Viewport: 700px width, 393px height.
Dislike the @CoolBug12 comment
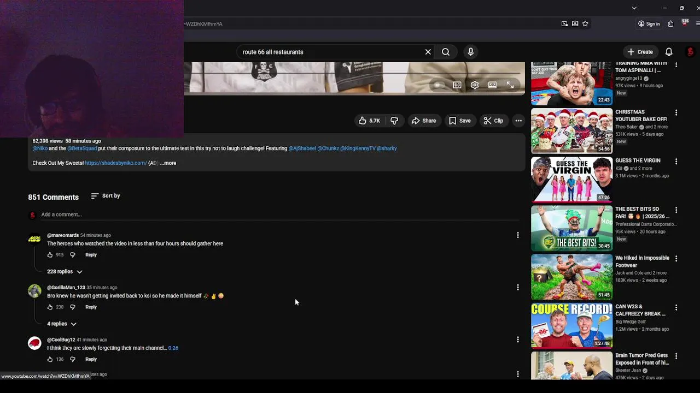72,359
